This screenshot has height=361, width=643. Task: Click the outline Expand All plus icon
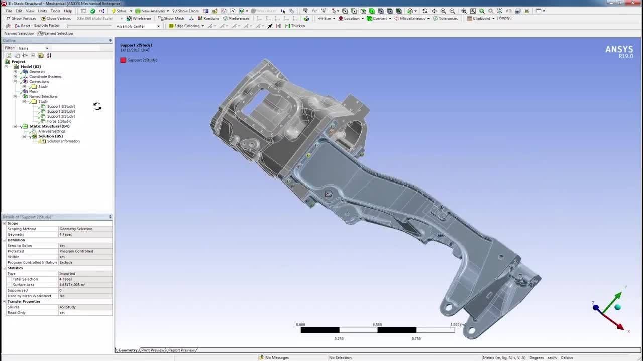point(33,55)
